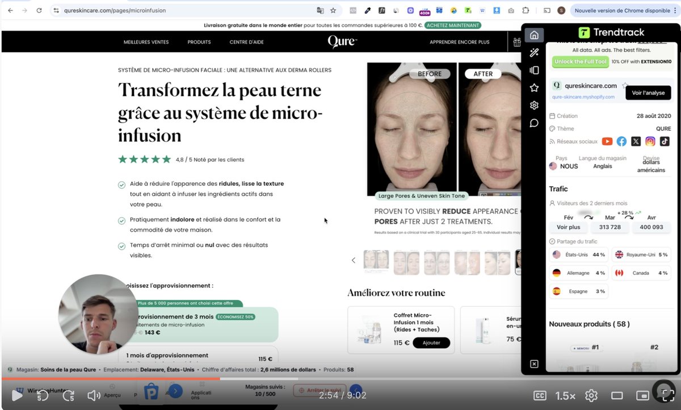
Task: Open Trendtrack settings gear
Action: click(534, 105)
